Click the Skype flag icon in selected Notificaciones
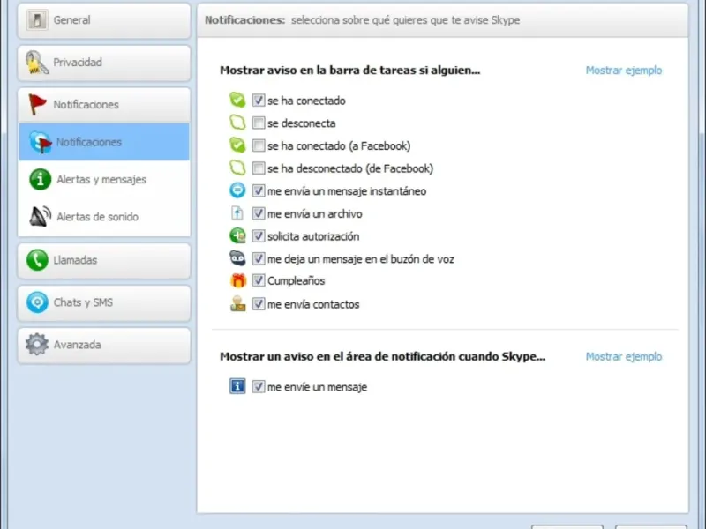 tap(41, 142)
